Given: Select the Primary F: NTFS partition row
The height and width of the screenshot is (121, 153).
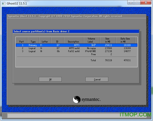Looking at the screenshot, I should click(x=76, y=45).
